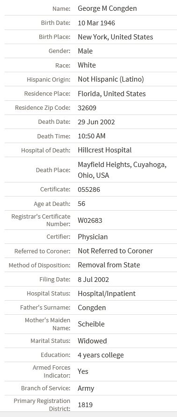Screen dimensions: 177x417
Task: Click registrar's certificate number W02683
Action: [90, 220]
